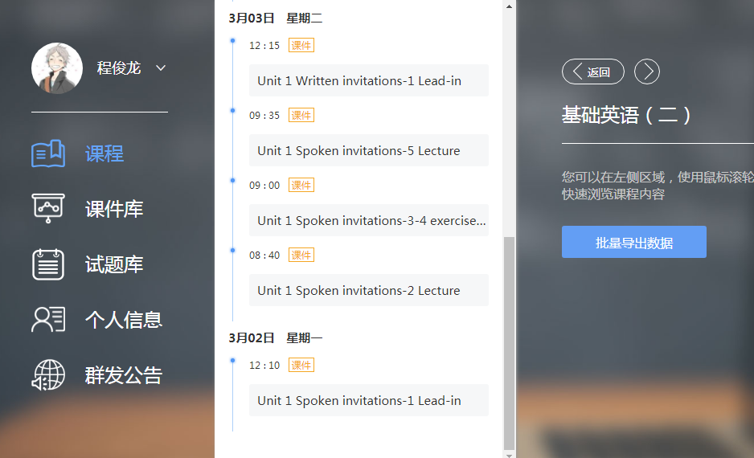Viewport: 754px width, 458px height.
Task: Open the 个人信息 person icon
Action: 48,320
